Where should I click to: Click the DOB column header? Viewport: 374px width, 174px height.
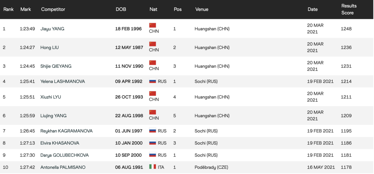(121, 9)
